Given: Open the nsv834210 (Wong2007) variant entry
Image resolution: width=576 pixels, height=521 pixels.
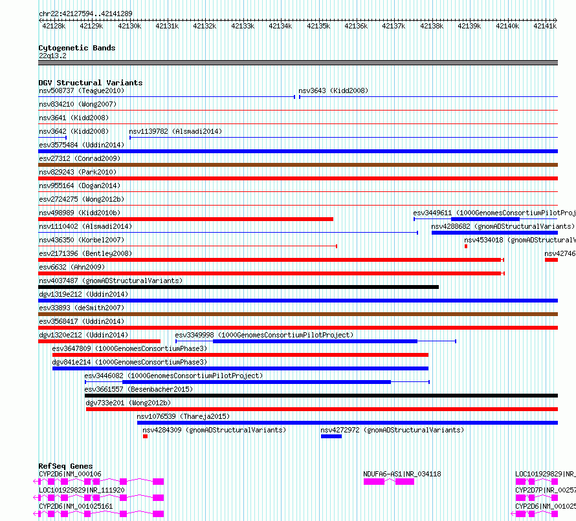Looking at the screenshot, I should point(78,104).
